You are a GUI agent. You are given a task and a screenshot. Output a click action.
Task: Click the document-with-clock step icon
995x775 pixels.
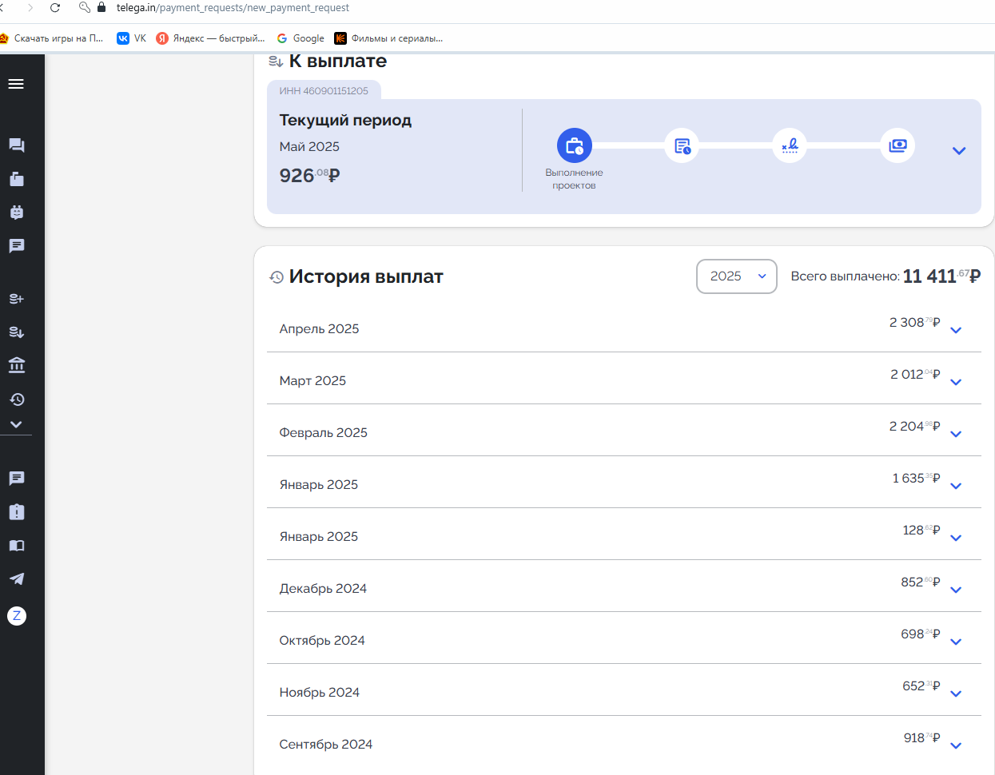click(x=682, y=146)
